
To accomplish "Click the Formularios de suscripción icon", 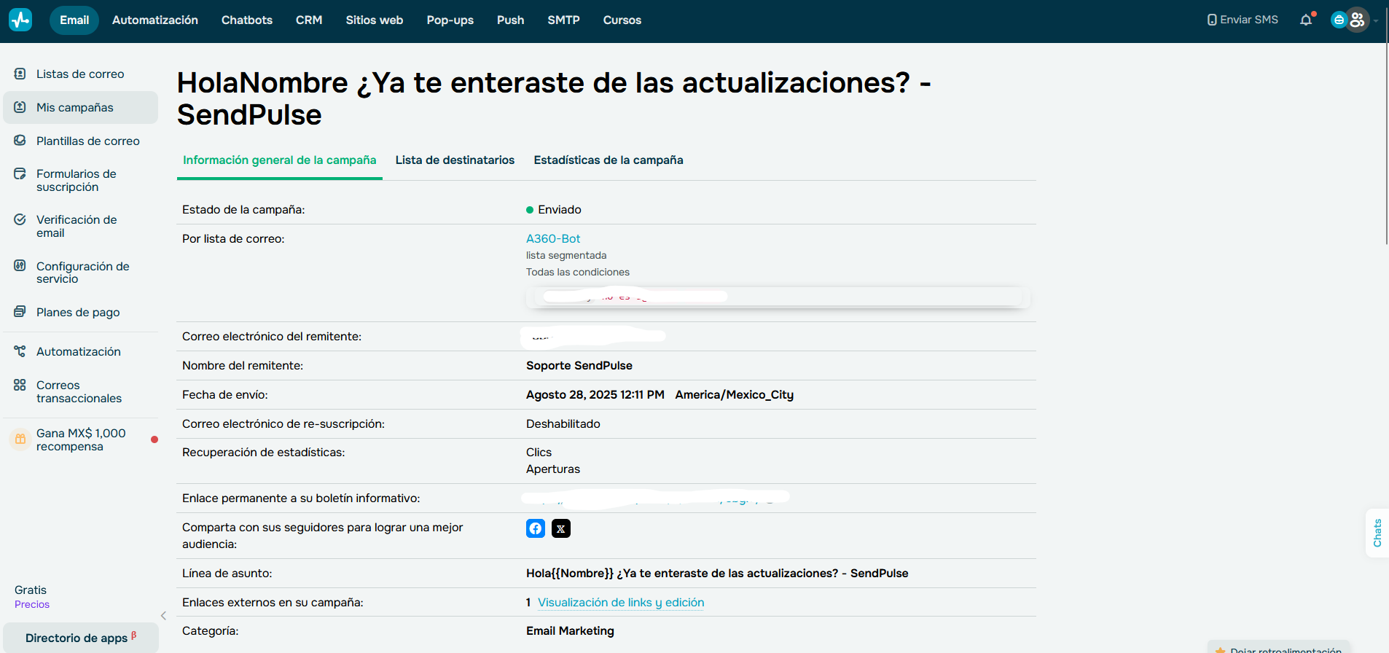I will pos(20,173).
